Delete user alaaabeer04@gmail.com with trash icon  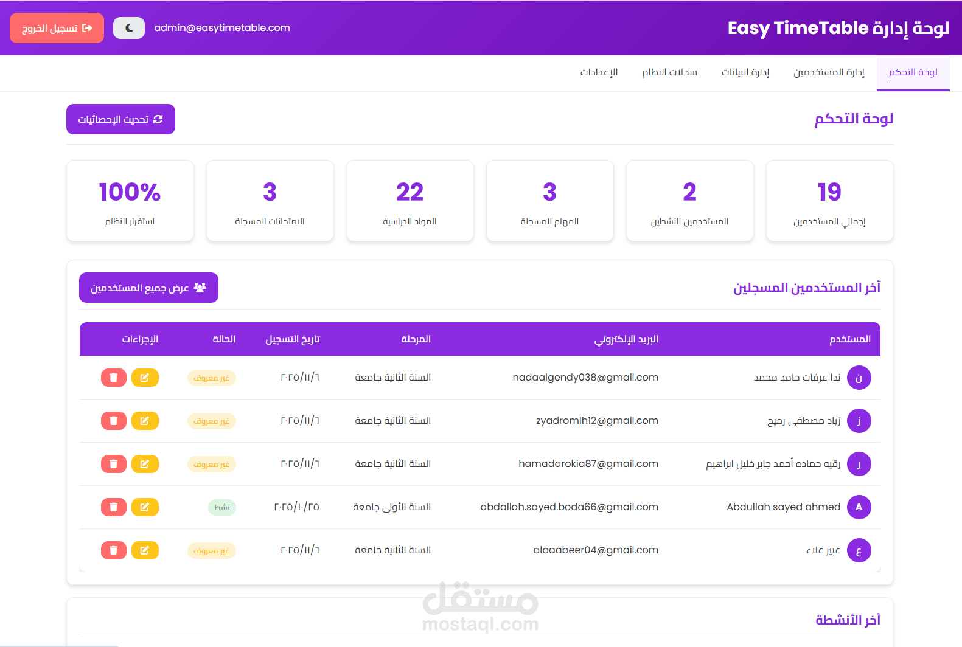tap(114, 550)
